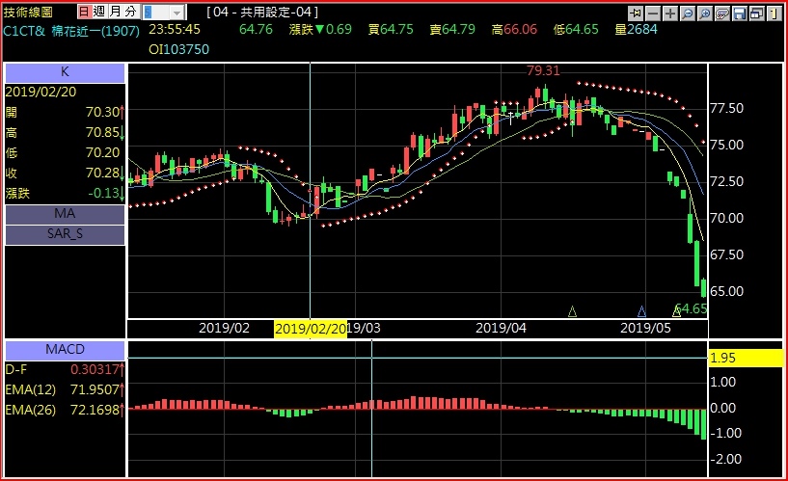Click the 77.50 price axis label
Screen dimensions: 788x481
click(726, 109)
